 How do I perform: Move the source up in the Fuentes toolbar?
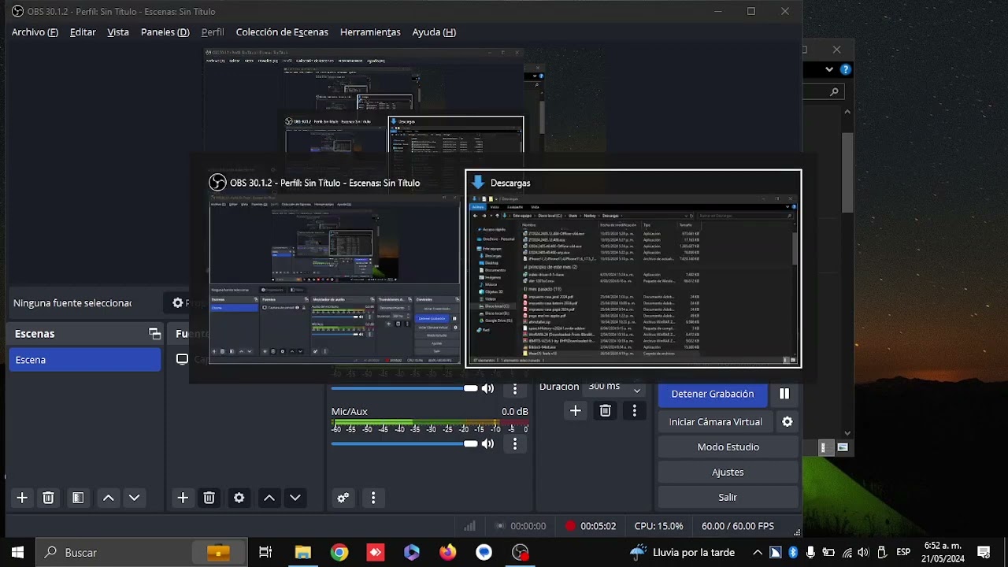point(269,498)
